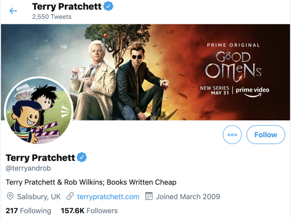Click the Salisbury, UK location text
This screenshot has width=291, height=219.
tap(39, 197)
